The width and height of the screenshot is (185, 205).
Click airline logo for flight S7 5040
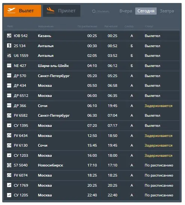(9, 165)
